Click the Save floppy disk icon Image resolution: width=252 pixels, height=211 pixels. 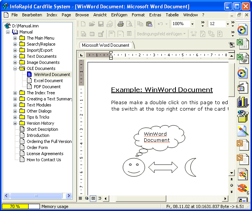(101, 24)
